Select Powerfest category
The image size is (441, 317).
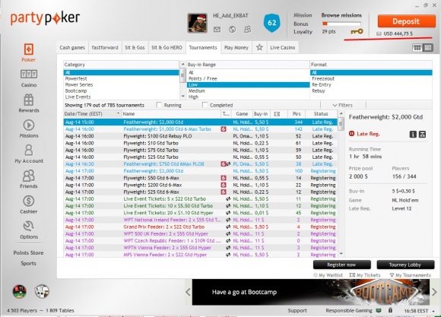[121, 78]
